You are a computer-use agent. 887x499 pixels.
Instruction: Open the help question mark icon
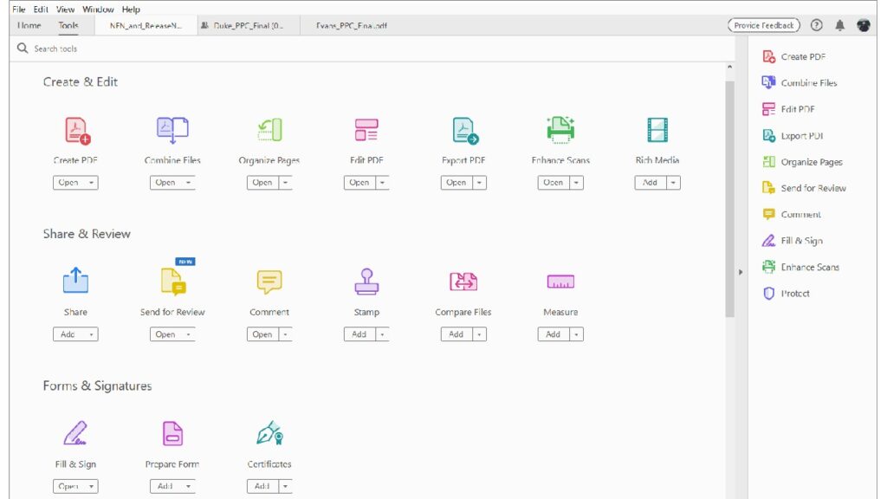(816, 25)
